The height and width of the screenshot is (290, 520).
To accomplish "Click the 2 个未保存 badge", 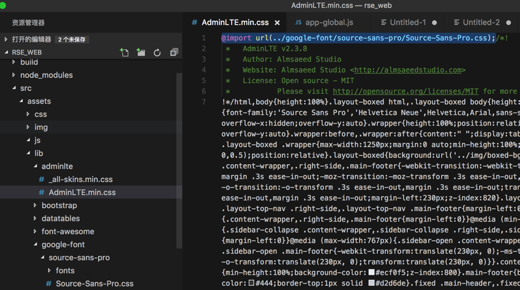I will point(72,40).
